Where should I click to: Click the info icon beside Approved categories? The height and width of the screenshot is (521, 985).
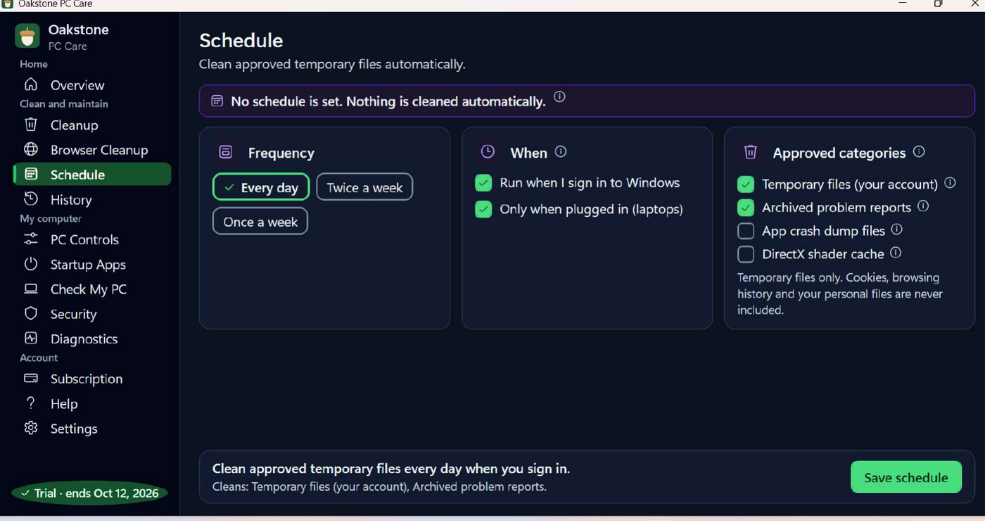(919, 151)
